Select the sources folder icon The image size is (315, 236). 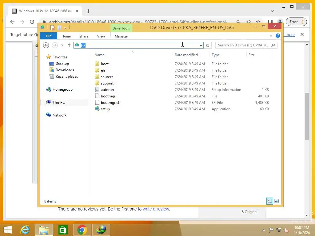(x=97, y=77)
